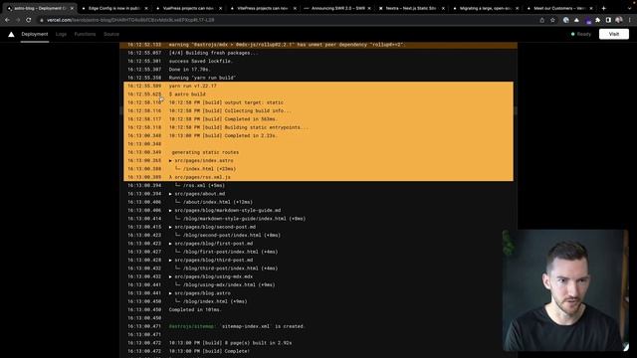This screenshot has height=358, width=637.
Task: Close the VitePress projects tab
Action: coord(295,8)
